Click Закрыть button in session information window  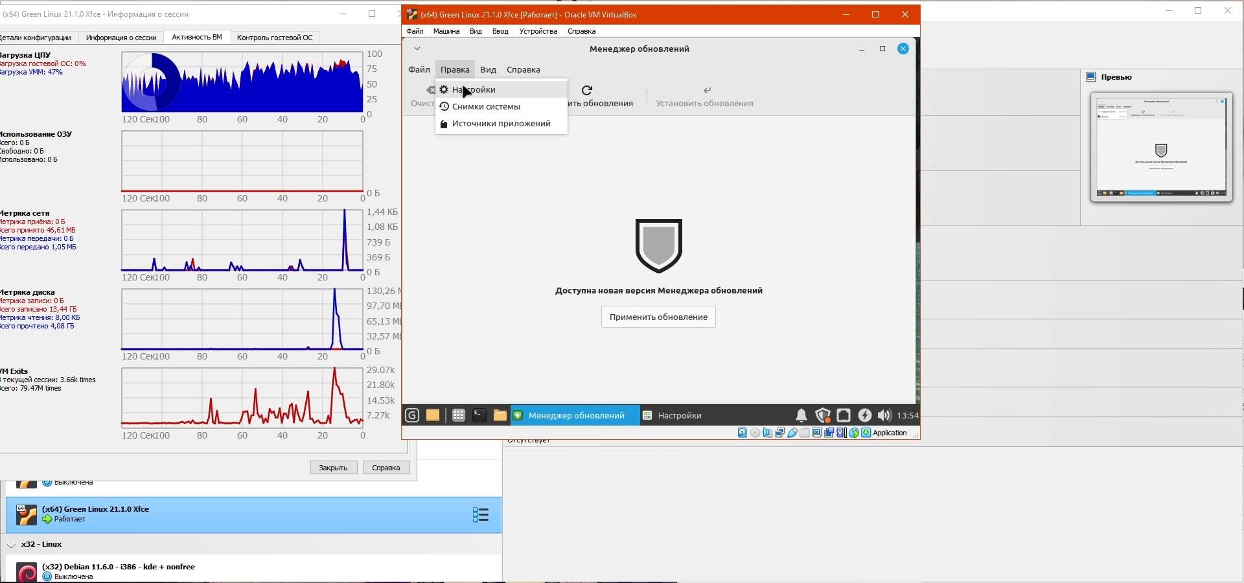(334, 468)
